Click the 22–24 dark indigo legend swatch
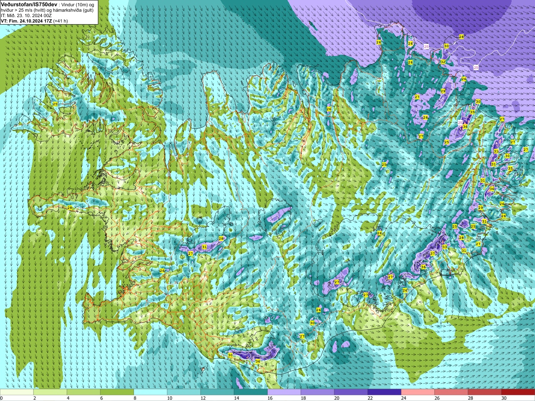The height and width of the screenshot is (401, 535). (385, 392)
